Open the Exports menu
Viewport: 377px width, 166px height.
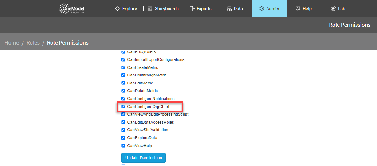click(201, 9)
